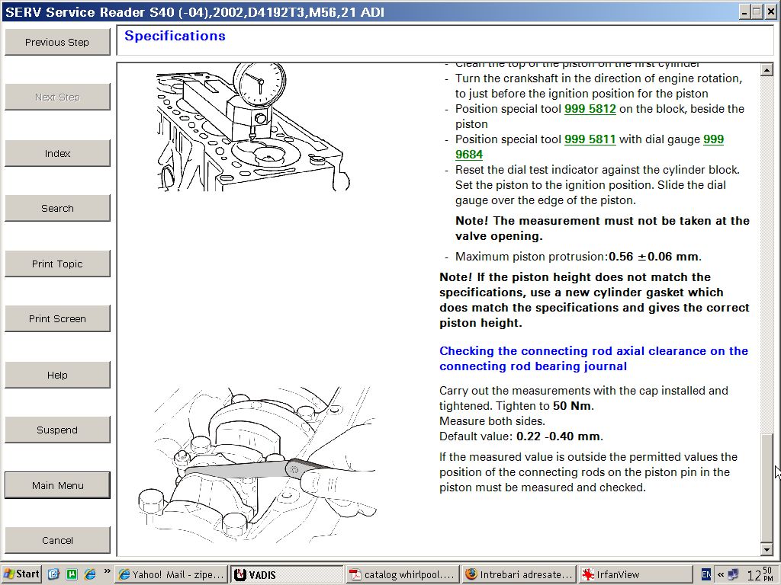Screen dimensions: 781x585
Task: Open special tool 999 5811 link
Action: (590, 139)
